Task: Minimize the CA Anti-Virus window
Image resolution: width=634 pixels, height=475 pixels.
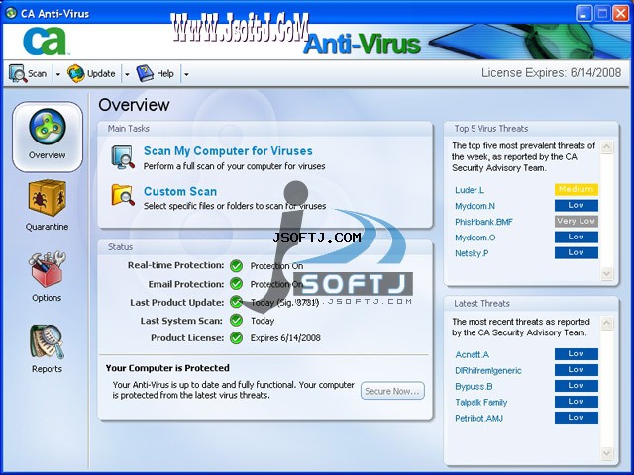Action: click(583, 13)
